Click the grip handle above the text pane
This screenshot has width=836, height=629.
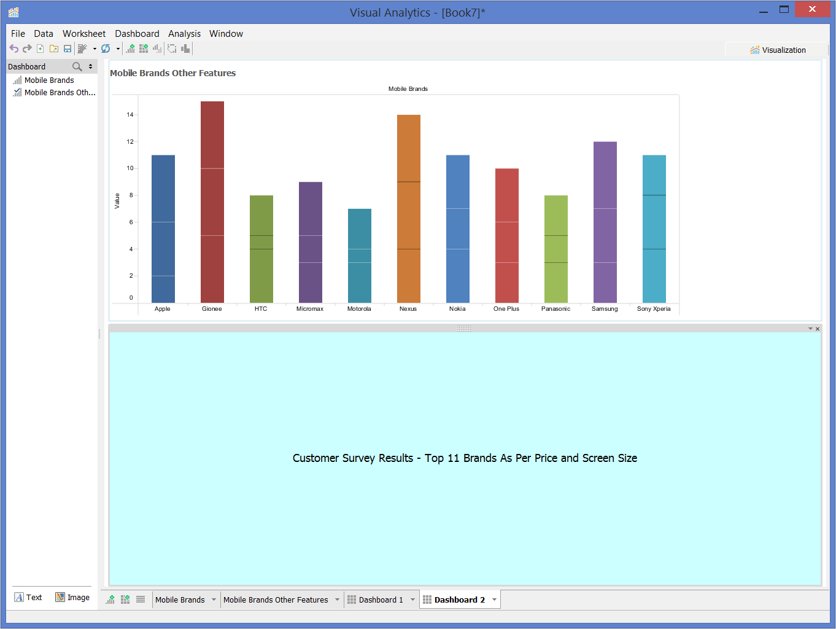tap(464, 329)
